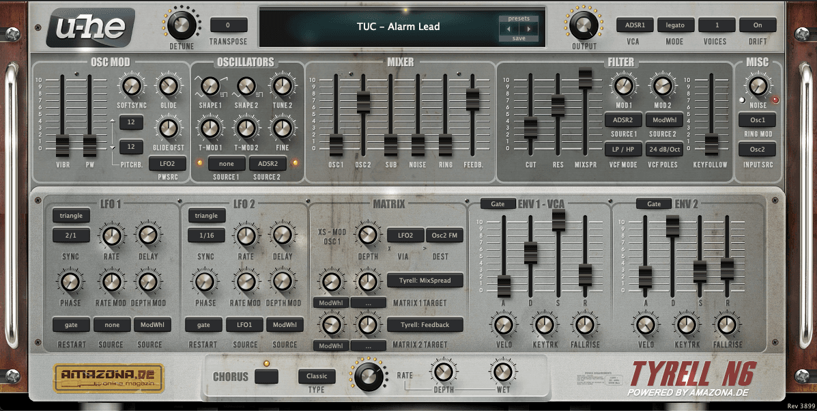This screenshot has width=817, height=411.
Task: Save the current preset
Action: (x=519, y=38)
